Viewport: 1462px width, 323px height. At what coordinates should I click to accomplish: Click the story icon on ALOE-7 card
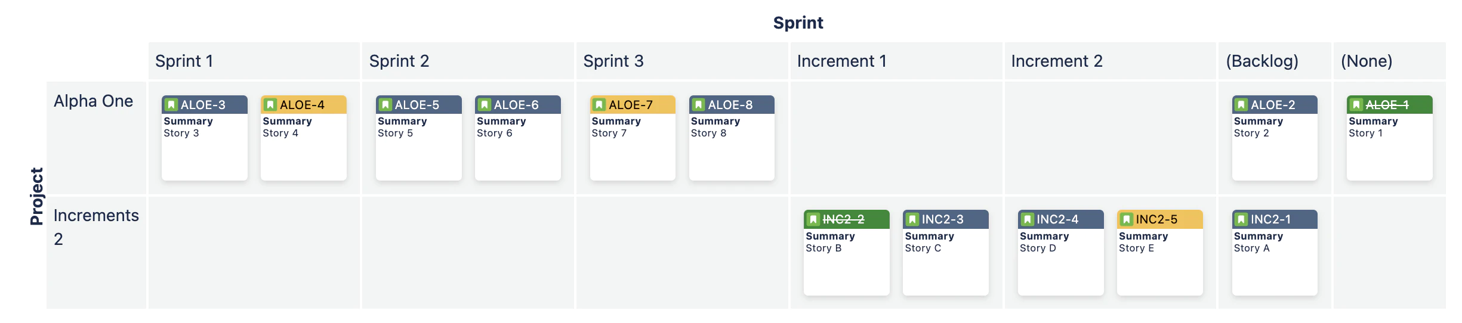[x=599, y=105]
